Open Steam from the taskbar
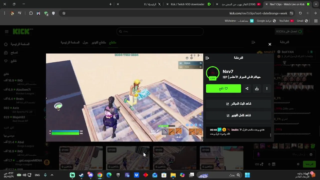Viewport: 320px width, 180px height. coord(81,175)
